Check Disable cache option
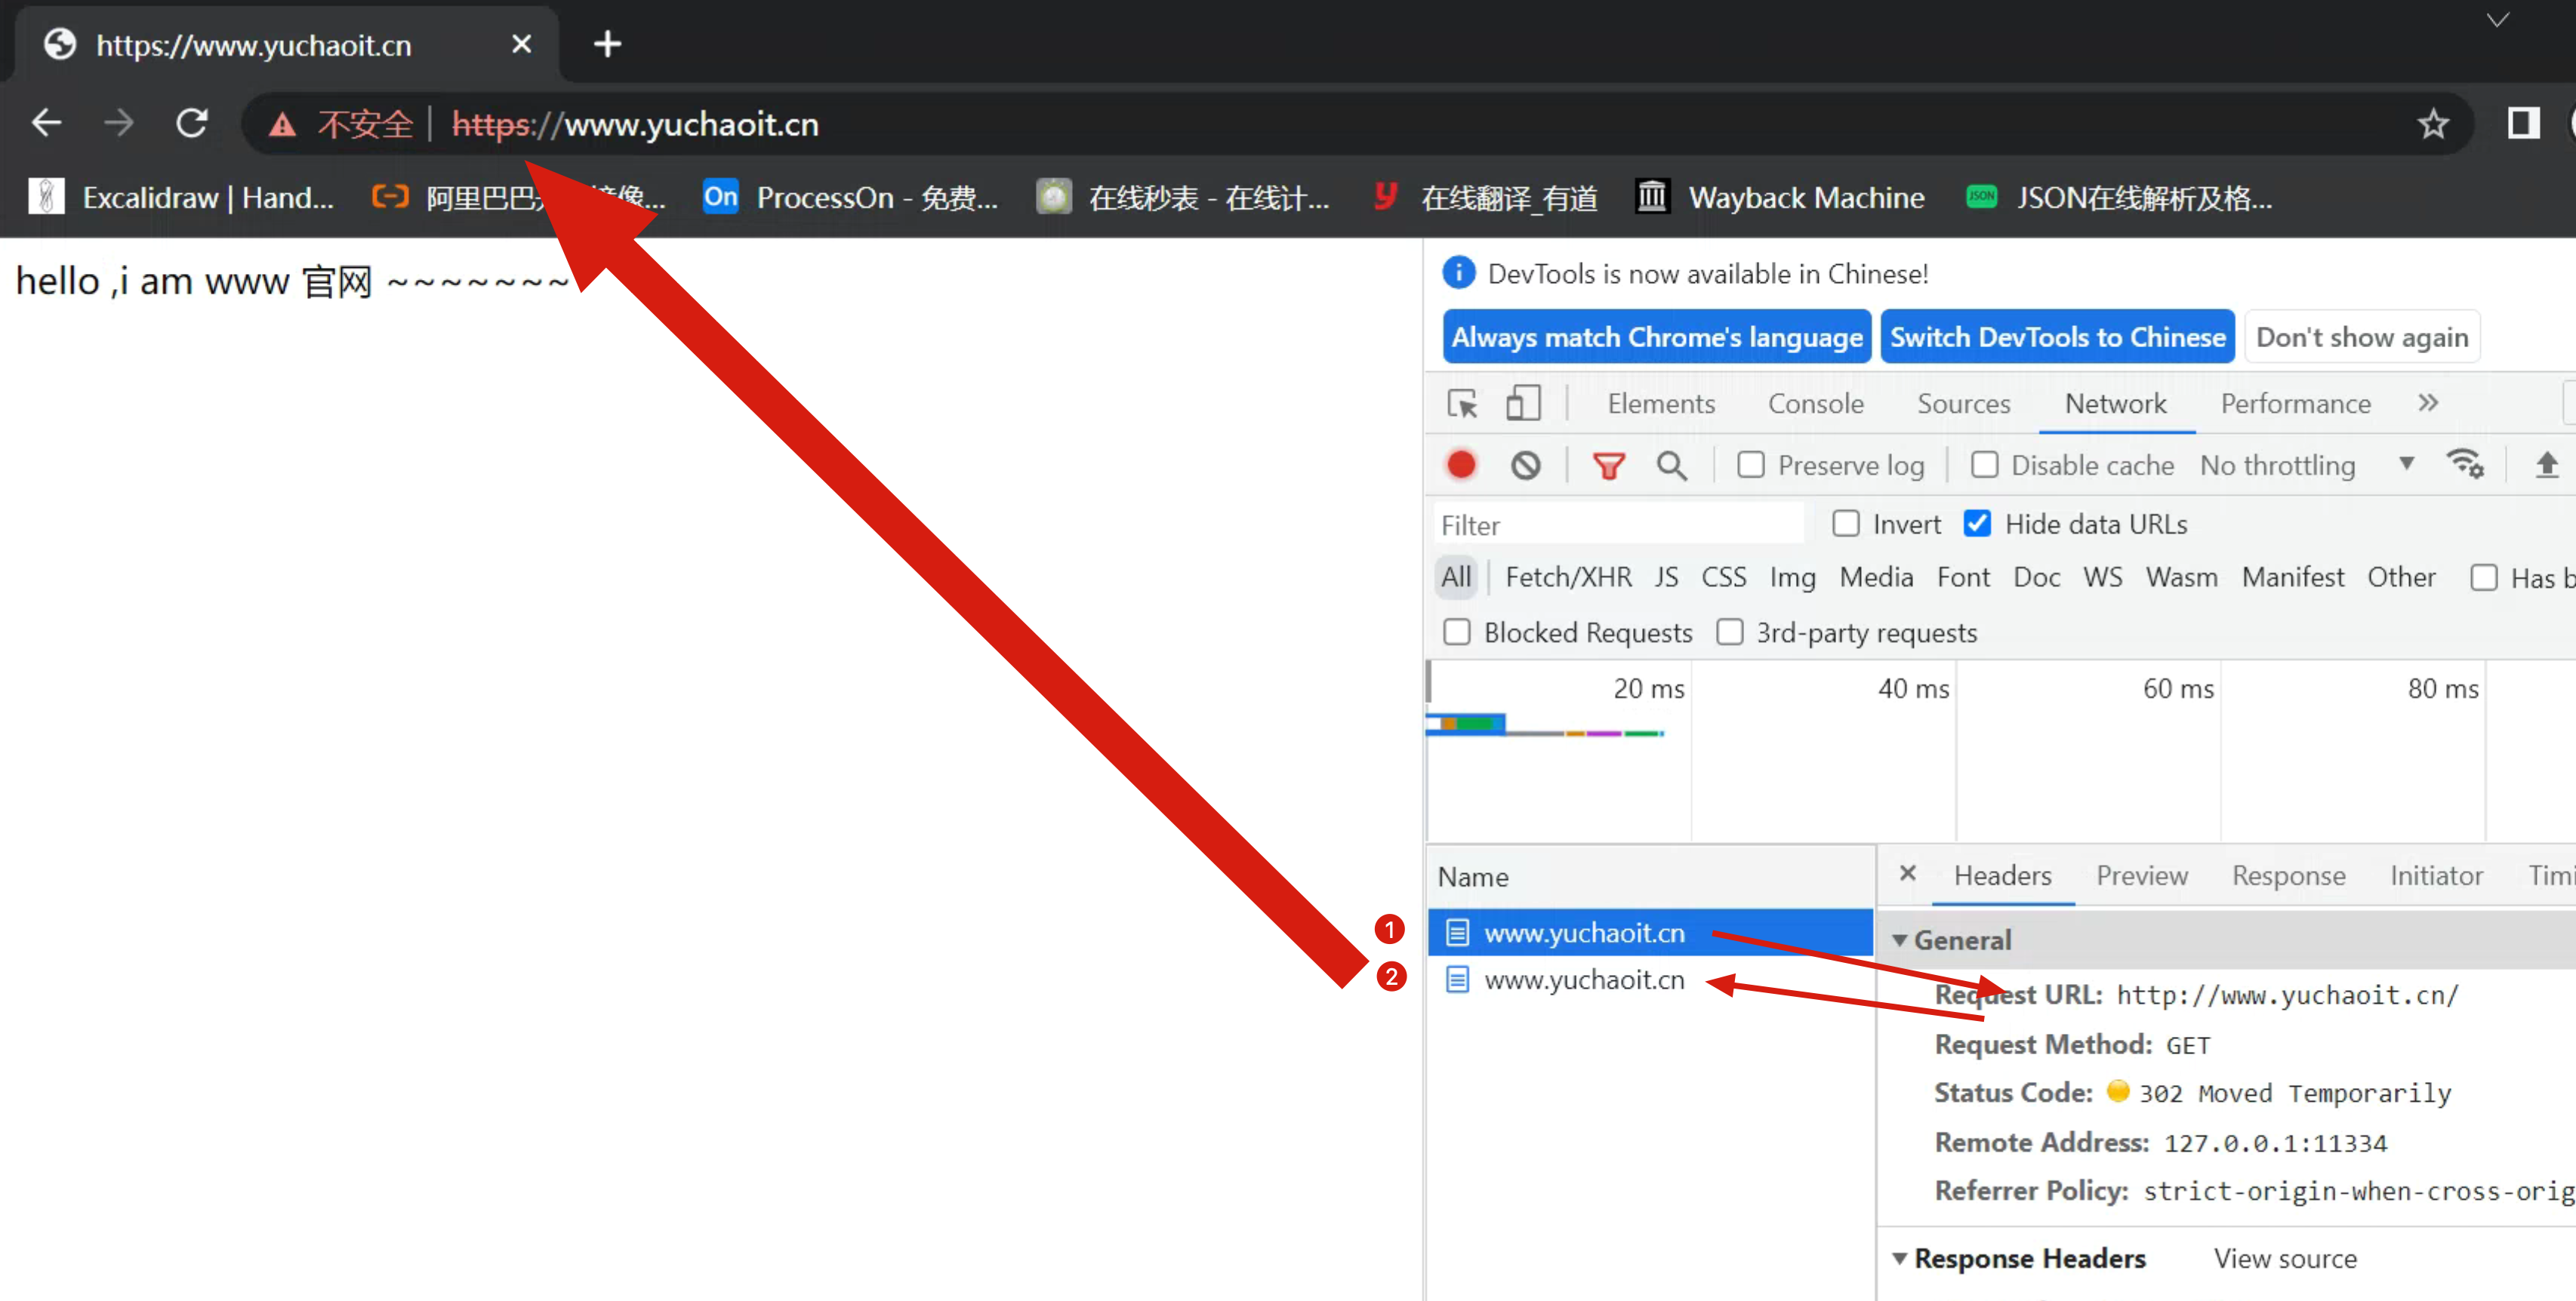This screenshot has width=2576, height=1301. click(1984, 465)
